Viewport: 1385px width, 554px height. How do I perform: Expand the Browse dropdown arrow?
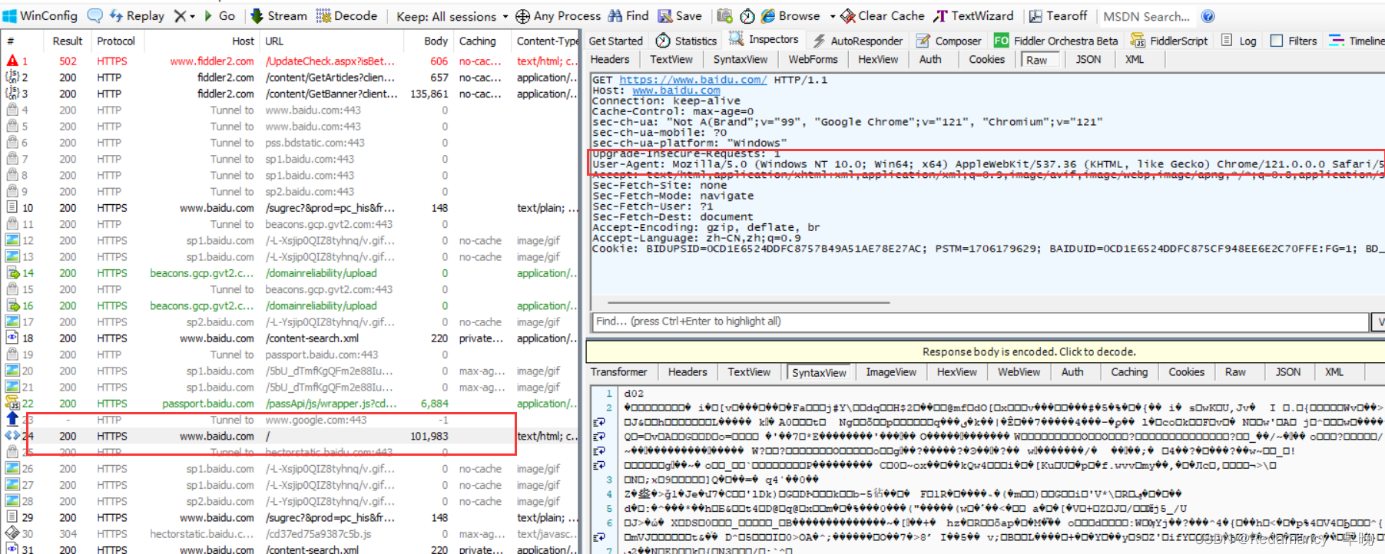[x=832, y=16]
